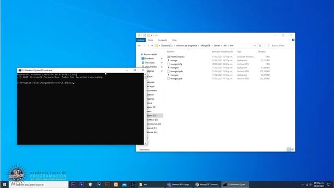Open the taskbar clock and date
This screenshot has height=188, width=334.
(x=319, y=184)
